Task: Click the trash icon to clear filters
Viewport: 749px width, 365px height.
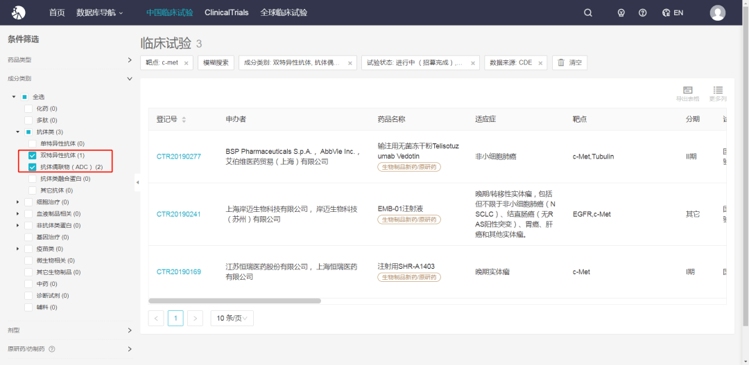Action: 561,62
